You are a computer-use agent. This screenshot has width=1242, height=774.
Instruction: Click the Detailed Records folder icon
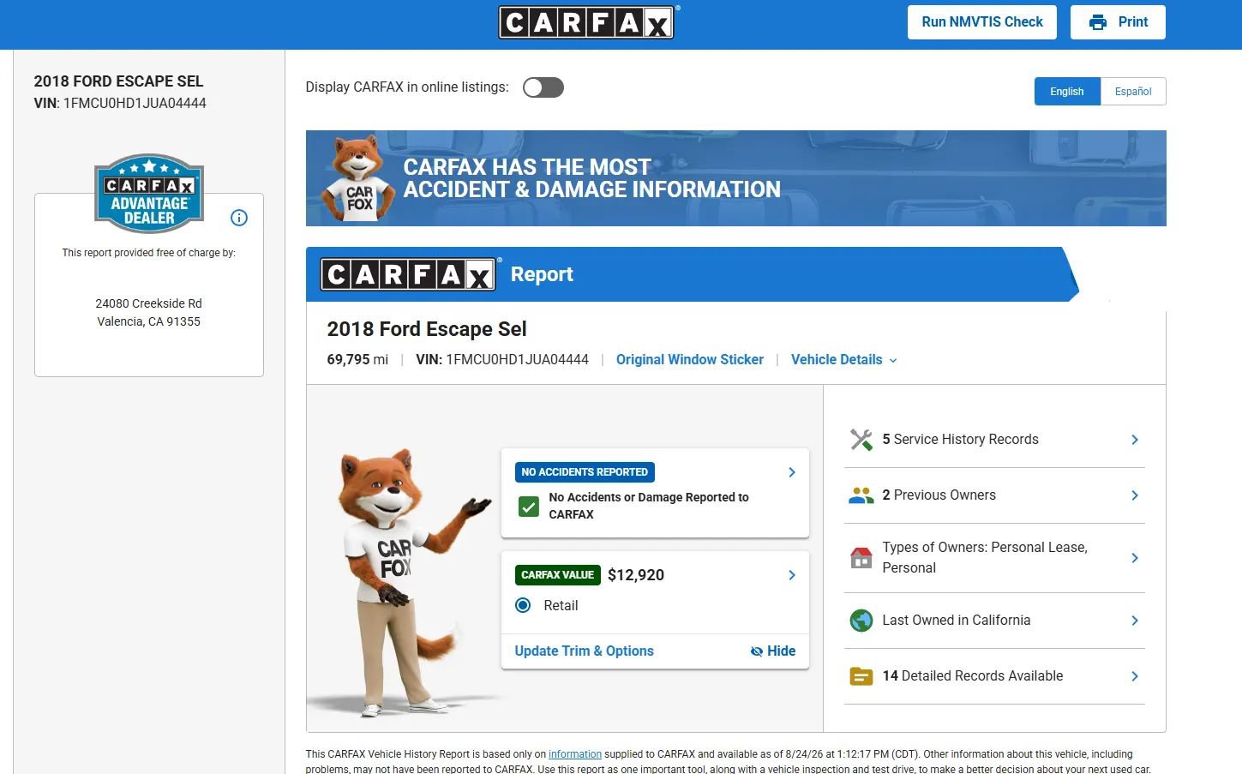click(x=861, y=676)
